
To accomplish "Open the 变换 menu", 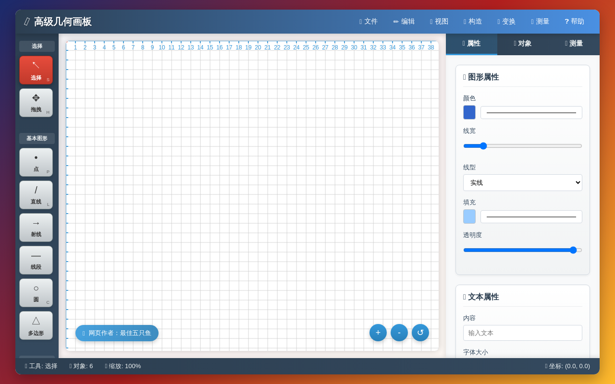I will (x=506, y=22).
